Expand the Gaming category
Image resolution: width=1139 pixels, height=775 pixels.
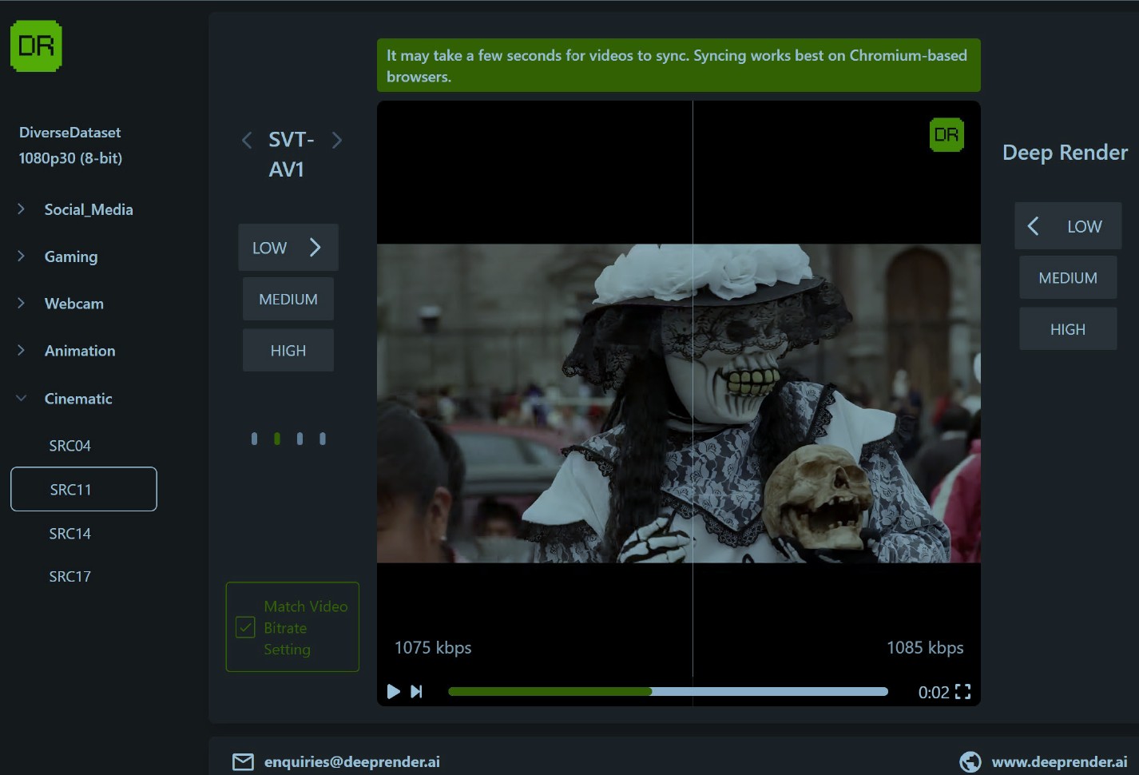point(58,256)
